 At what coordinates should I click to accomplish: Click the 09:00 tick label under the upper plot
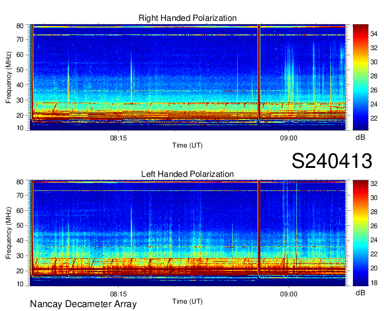pos(289,138)
